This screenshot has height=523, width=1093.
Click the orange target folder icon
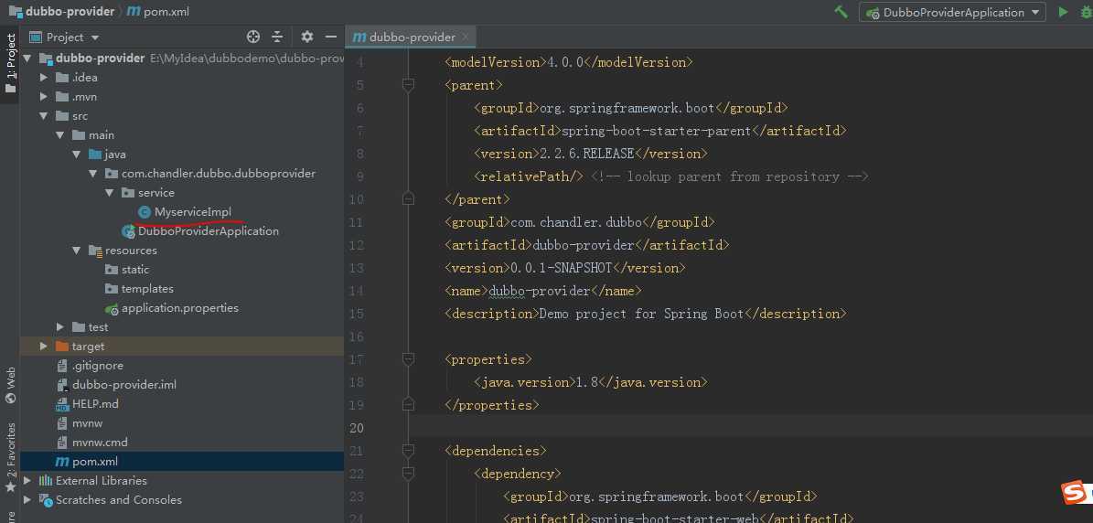tap(62, 347)
